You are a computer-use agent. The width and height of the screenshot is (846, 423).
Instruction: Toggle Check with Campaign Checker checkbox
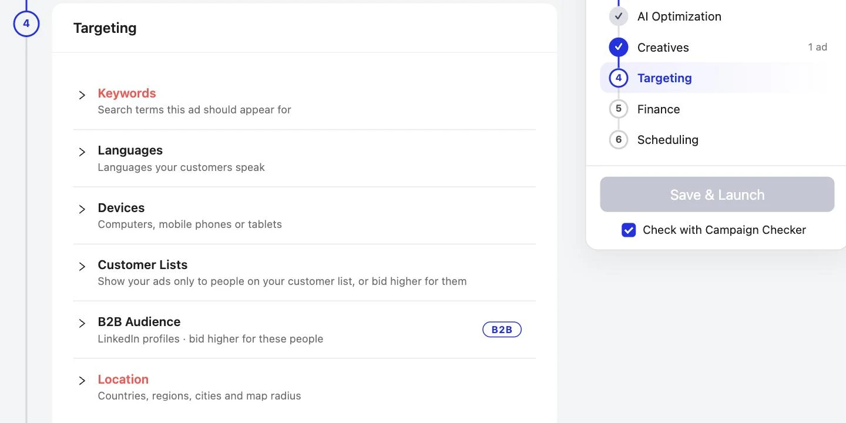point(629,230)
